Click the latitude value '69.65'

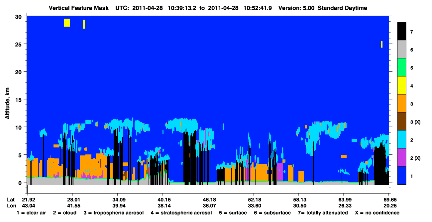389,200
